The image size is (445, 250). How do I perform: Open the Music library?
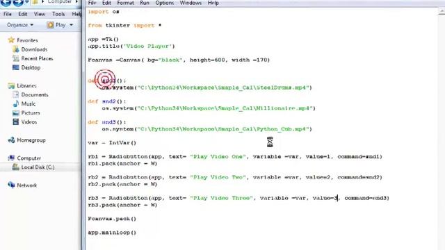[x=29, y=103]
